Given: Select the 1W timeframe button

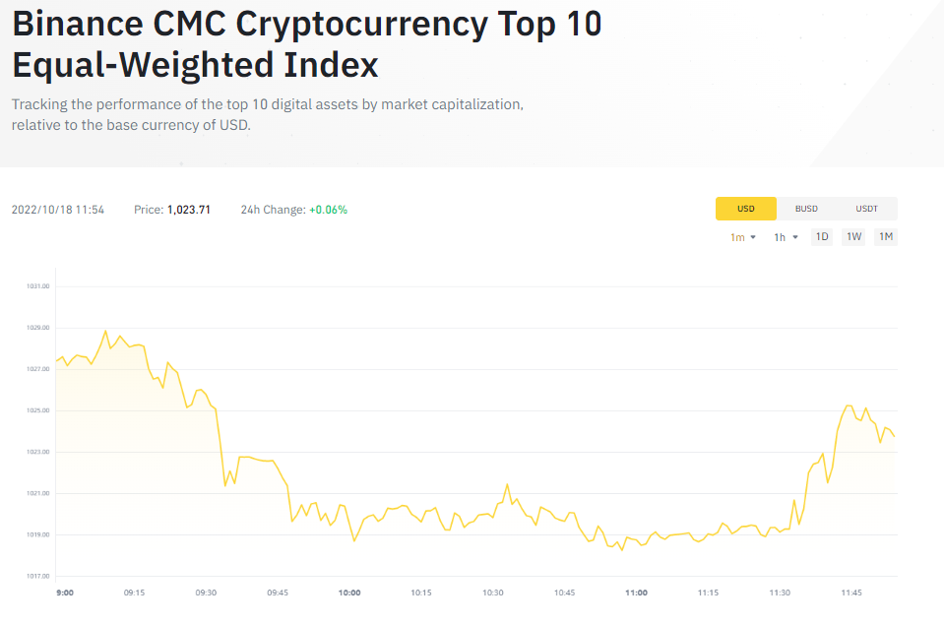Looking at the screenshot, I should (852, 236).
